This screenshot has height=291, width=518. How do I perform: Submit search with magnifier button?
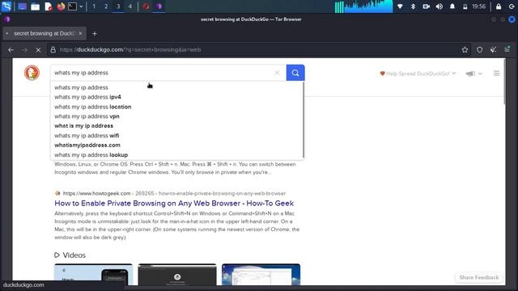pyautogui.click(x=295, y=73)
